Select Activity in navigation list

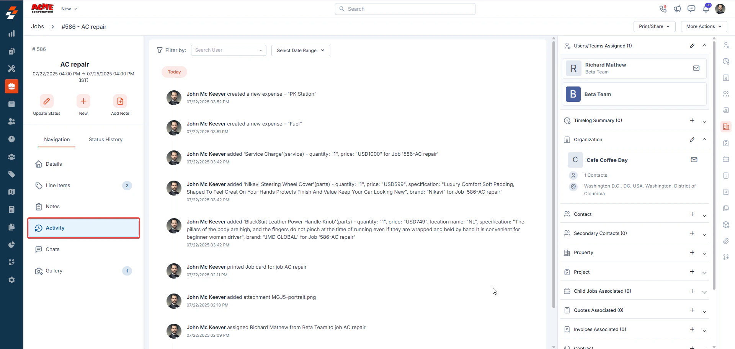point(83,228)
